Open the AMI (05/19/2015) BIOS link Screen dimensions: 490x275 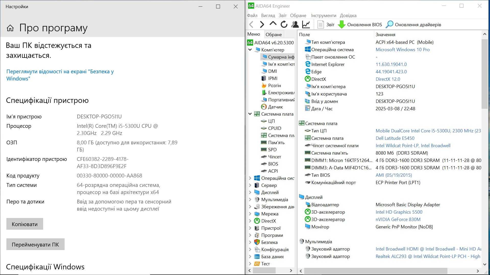(x=394, y=175)
